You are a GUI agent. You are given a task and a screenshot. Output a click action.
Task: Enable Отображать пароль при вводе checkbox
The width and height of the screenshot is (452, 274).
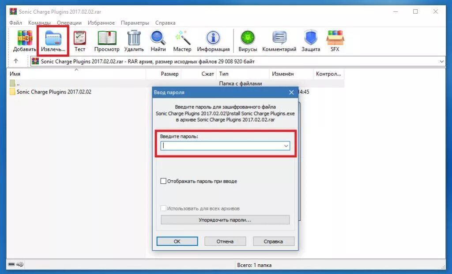coord(163,181)
